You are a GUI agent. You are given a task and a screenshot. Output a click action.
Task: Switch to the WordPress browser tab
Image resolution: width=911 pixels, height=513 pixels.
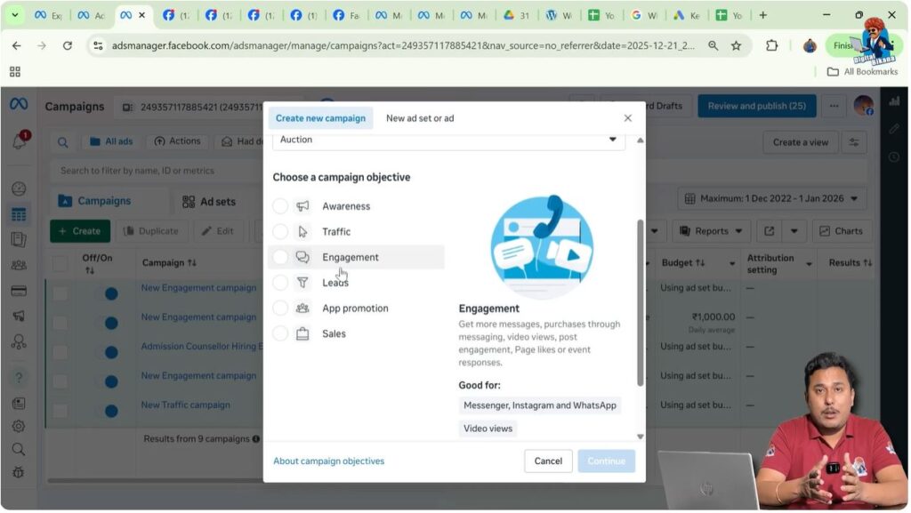tap(559, 15)
